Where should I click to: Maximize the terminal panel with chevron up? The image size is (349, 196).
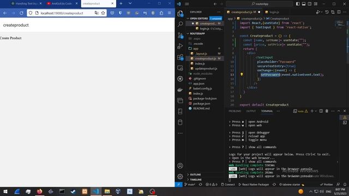(339, 111)
